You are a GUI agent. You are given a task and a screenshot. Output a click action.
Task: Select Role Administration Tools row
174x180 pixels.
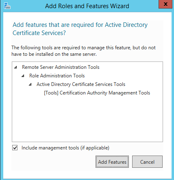click(57, 76)
